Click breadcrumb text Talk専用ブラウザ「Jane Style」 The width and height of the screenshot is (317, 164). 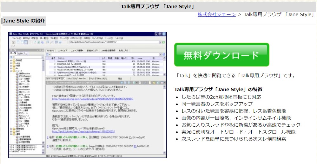[279, 15]
